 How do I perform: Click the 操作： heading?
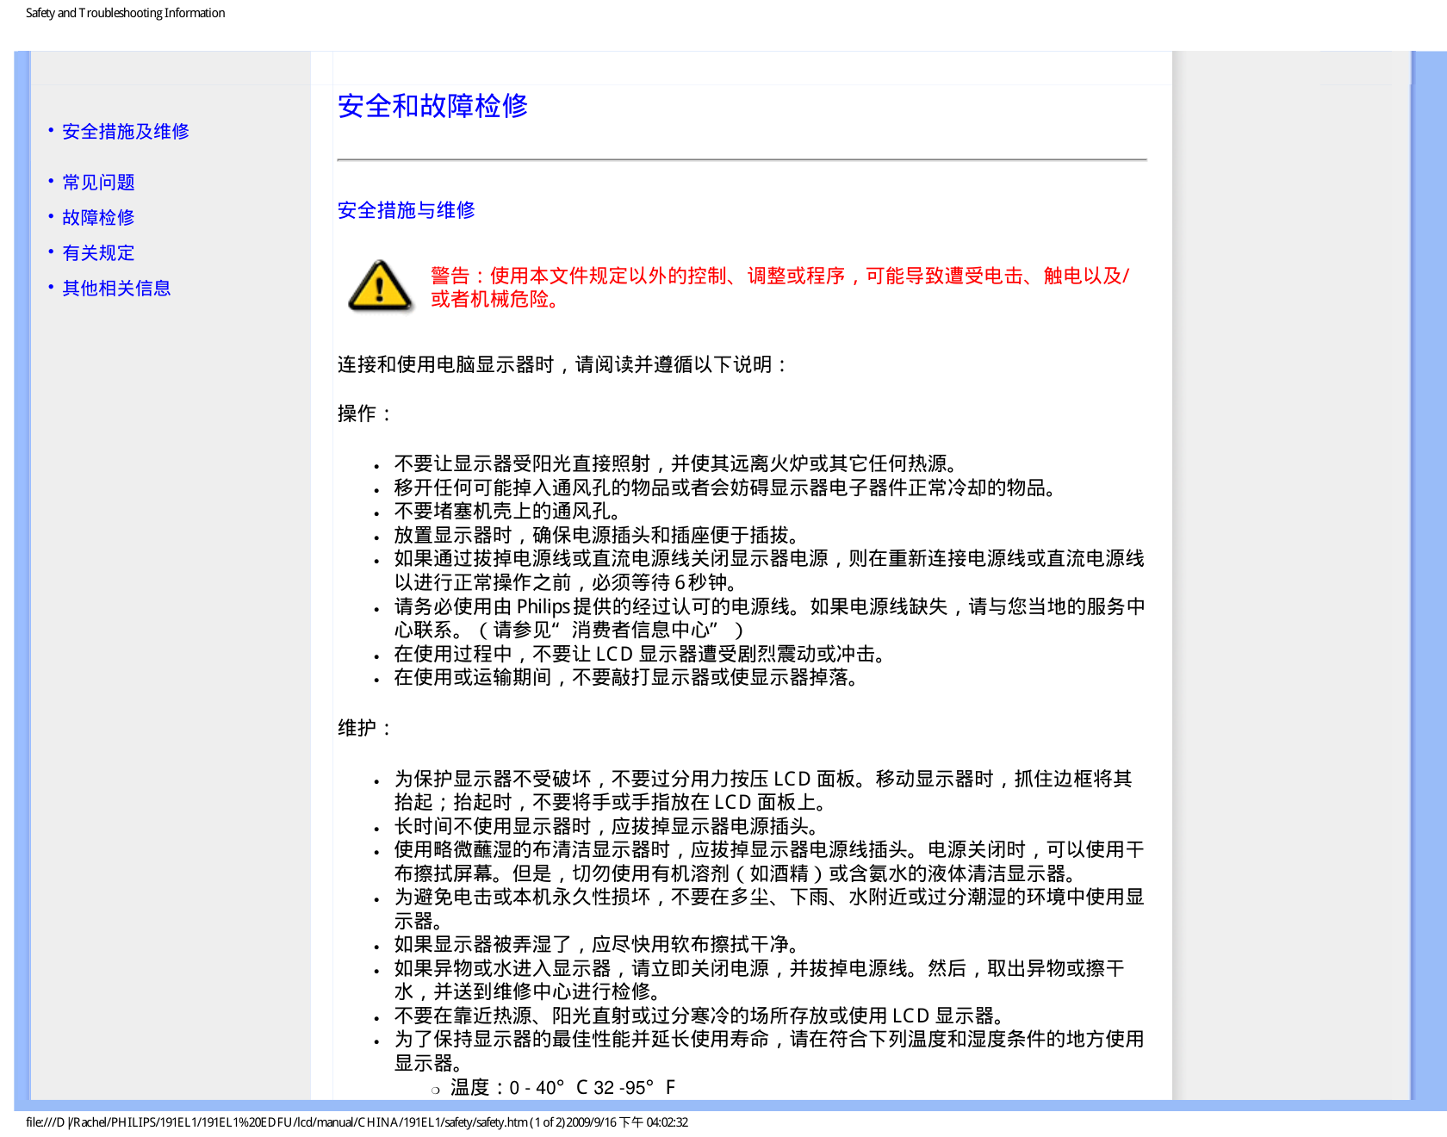365,414
